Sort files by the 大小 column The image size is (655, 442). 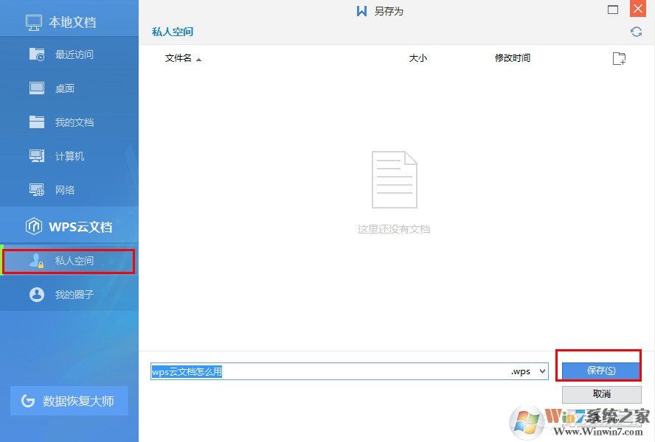[418, 58]
